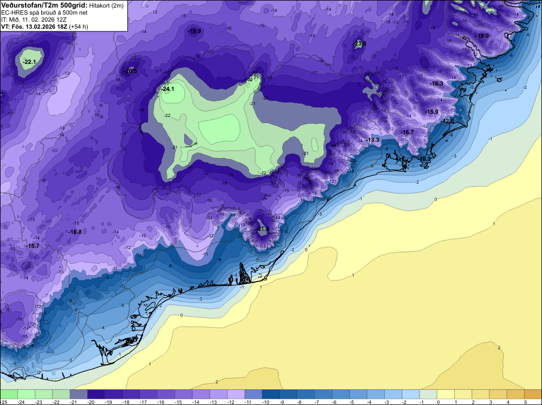Click the legend label 0
542x405 pixels.
point(437,402)
